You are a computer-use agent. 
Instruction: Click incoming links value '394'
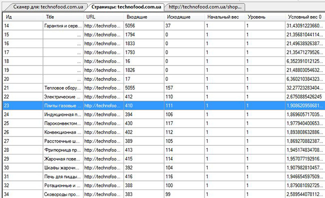point(144,114)
